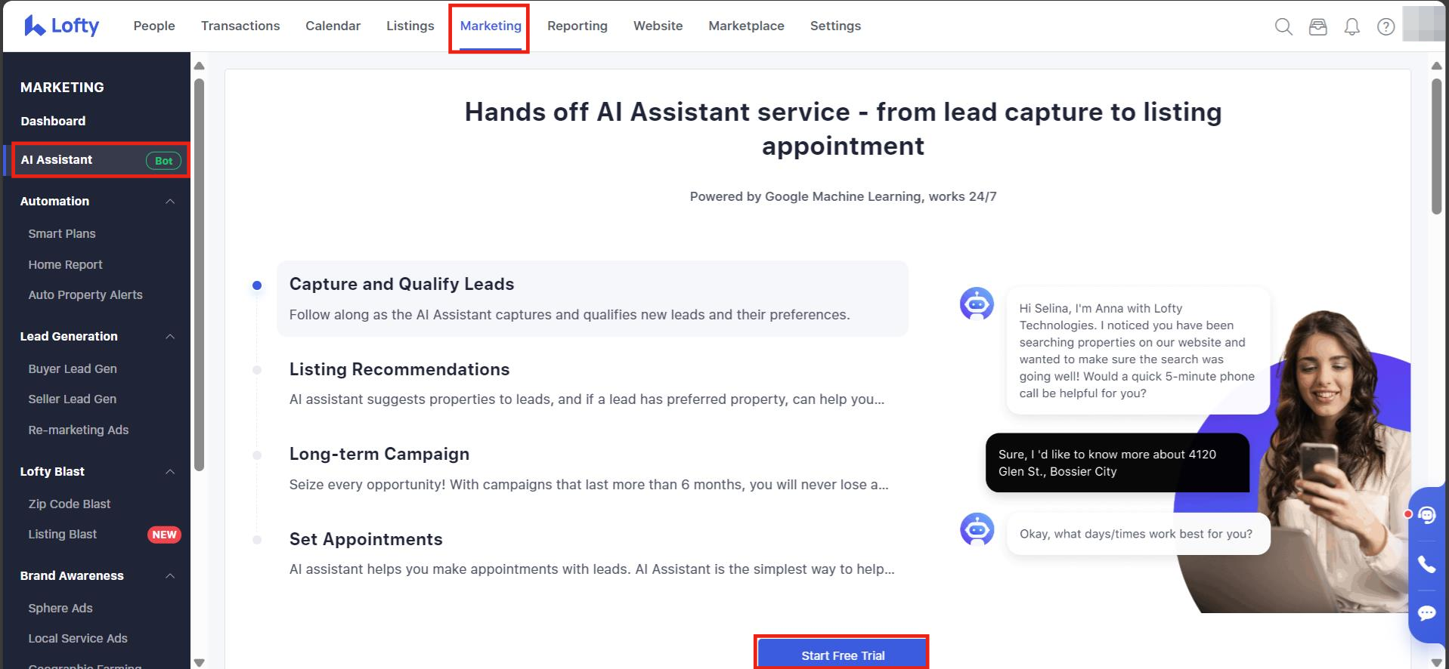Open Seller Lead Gen

[73, 399]
